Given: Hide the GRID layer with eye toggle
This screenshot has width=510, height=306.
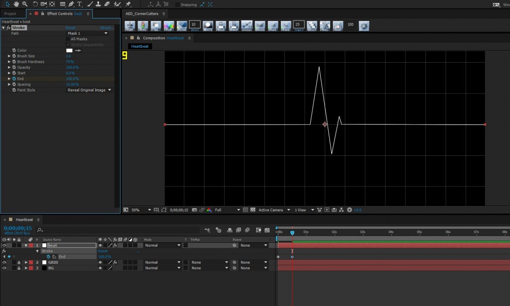Looking at the screenshot, I should point(4,262).
